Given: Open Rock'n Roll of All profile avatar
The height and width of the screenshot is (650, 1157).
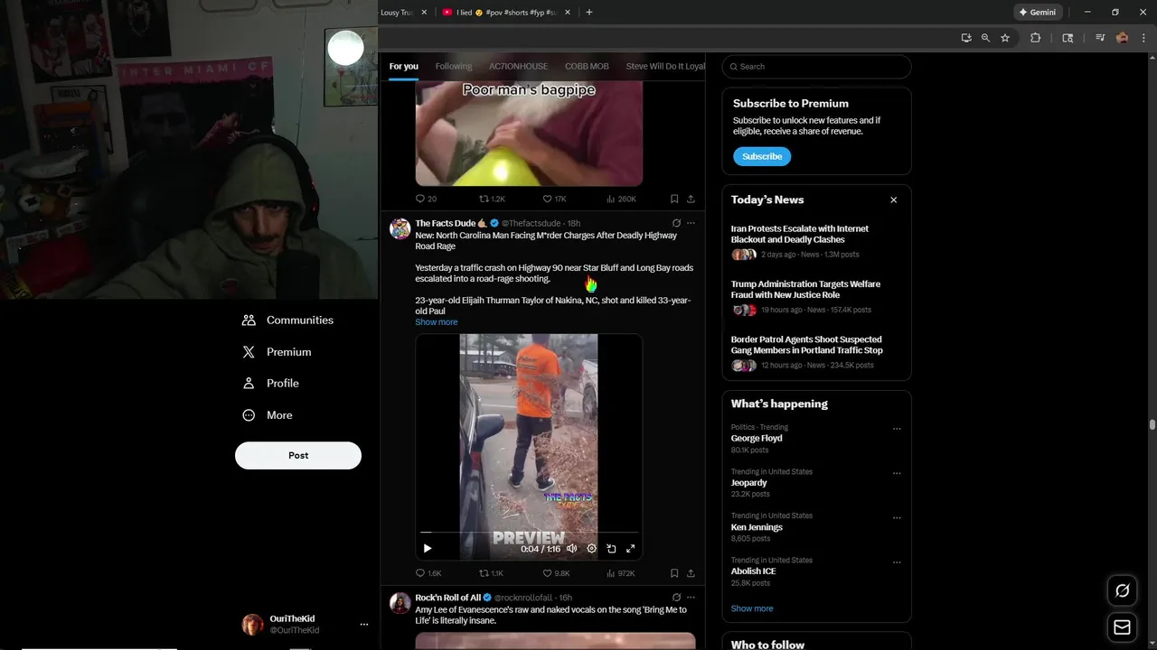Looking at the screenshot, I should [400, 603].
